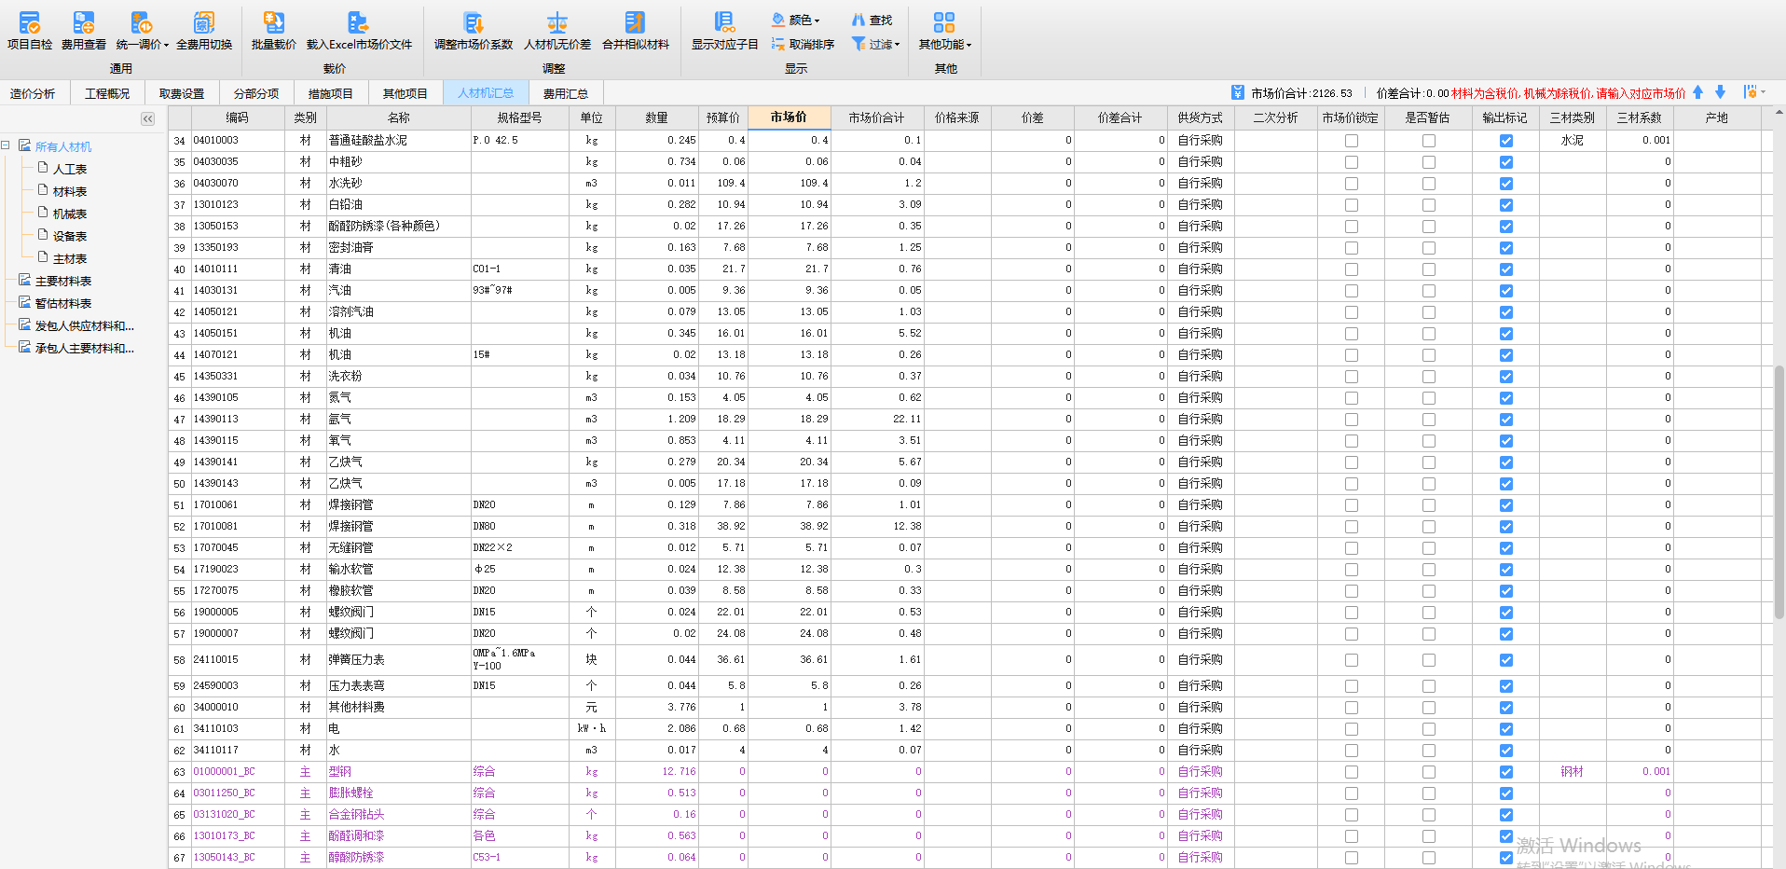Uncheck 输出标记 for 清油 row
The height and width of the screenshot is (869, 1786).
tap(1506, 269)
